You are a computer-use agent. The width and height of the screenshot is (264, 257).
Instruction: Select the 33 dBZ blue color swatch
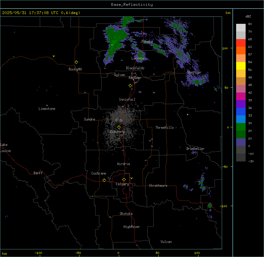coord(241,119)
